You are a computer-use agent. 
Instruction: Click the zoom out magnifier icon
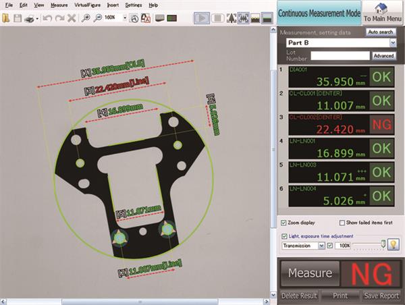(99, 18)
